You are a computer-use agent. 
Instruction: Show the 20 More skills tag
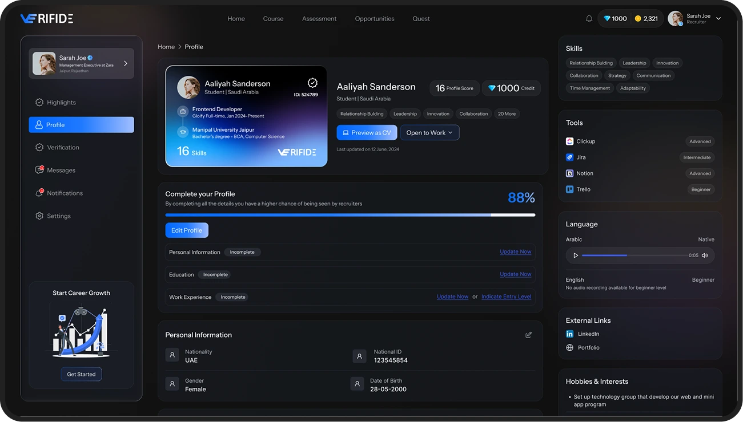(x=507, y=114)
